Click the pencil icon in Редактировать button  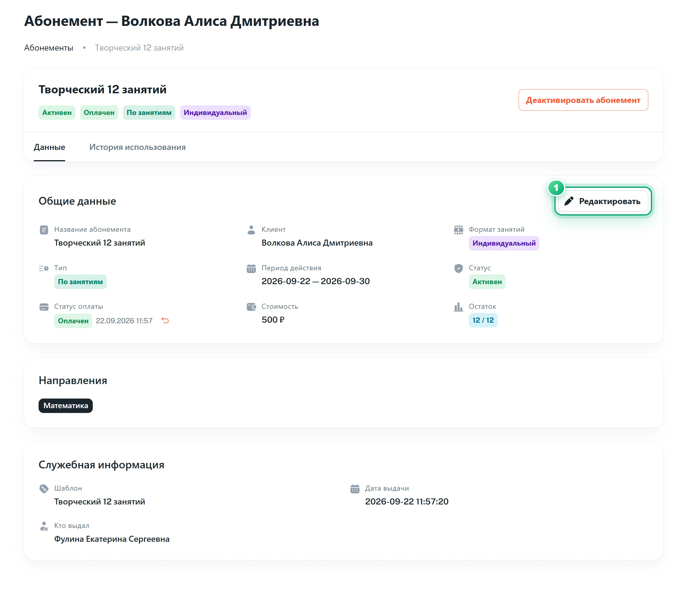[x=569, y=201]
